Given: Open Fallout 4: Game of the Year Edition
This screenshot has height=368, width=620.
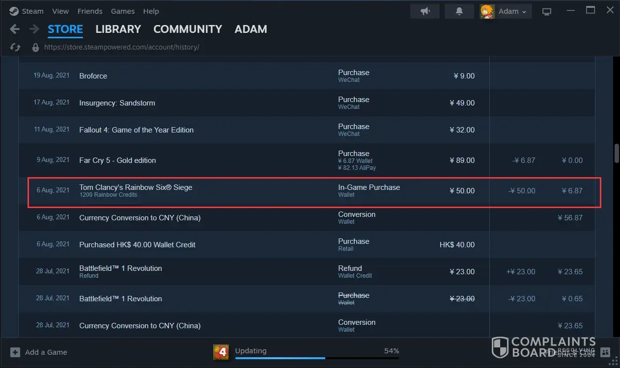Looking at the screenshot, I should coord(307,130).
